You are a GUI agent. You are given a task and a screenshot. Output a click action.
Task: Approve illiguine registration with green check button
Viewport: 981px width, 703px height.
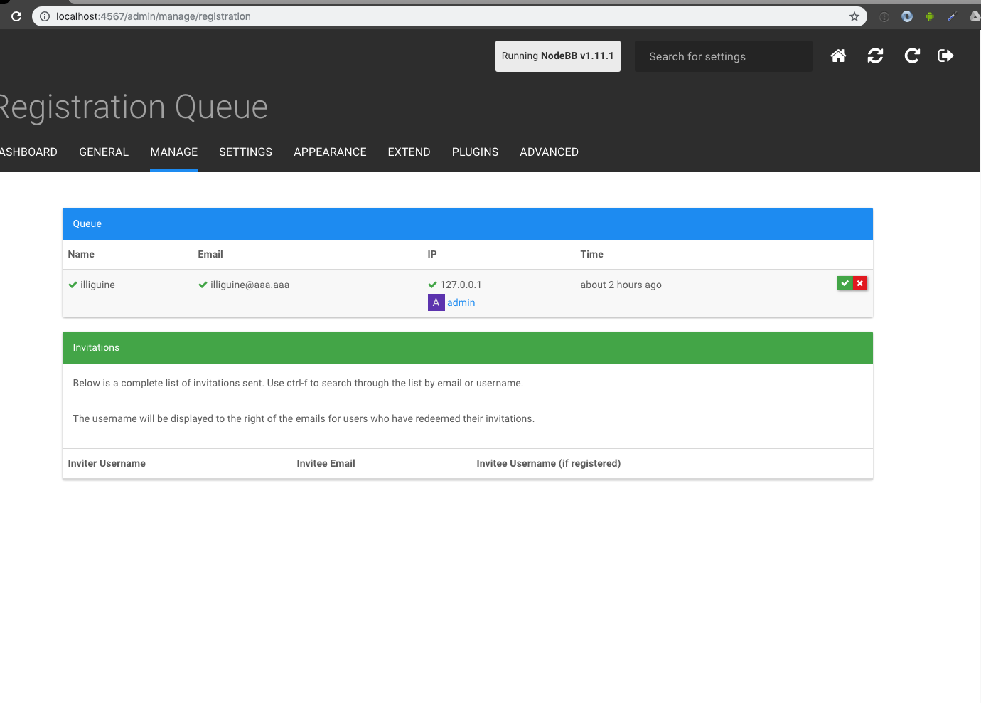point(845,283)
